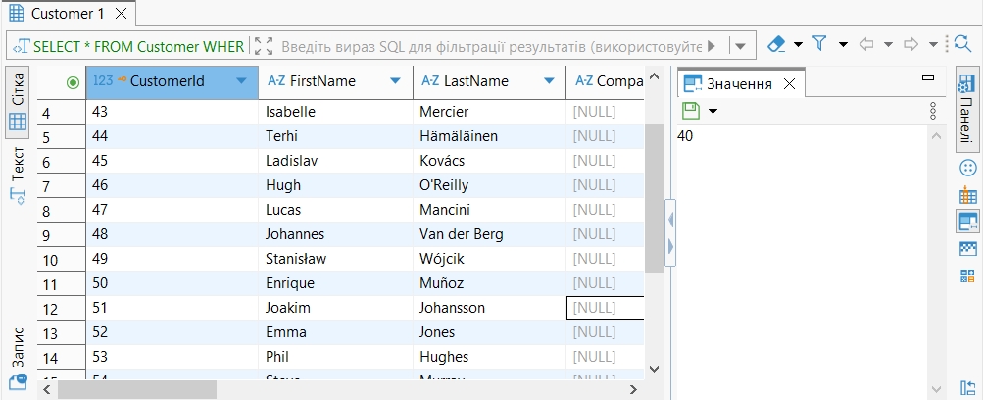The width and height of the screenshot is (983, 400).
Task: Click the FirstName column header
Action: 335,82
